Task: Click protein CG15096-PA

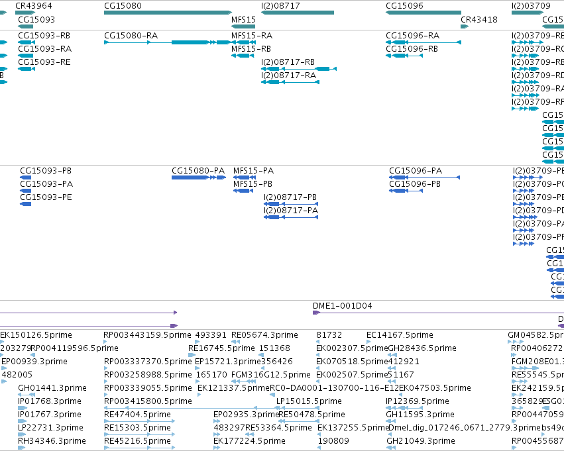Action: tap(424, 177)
